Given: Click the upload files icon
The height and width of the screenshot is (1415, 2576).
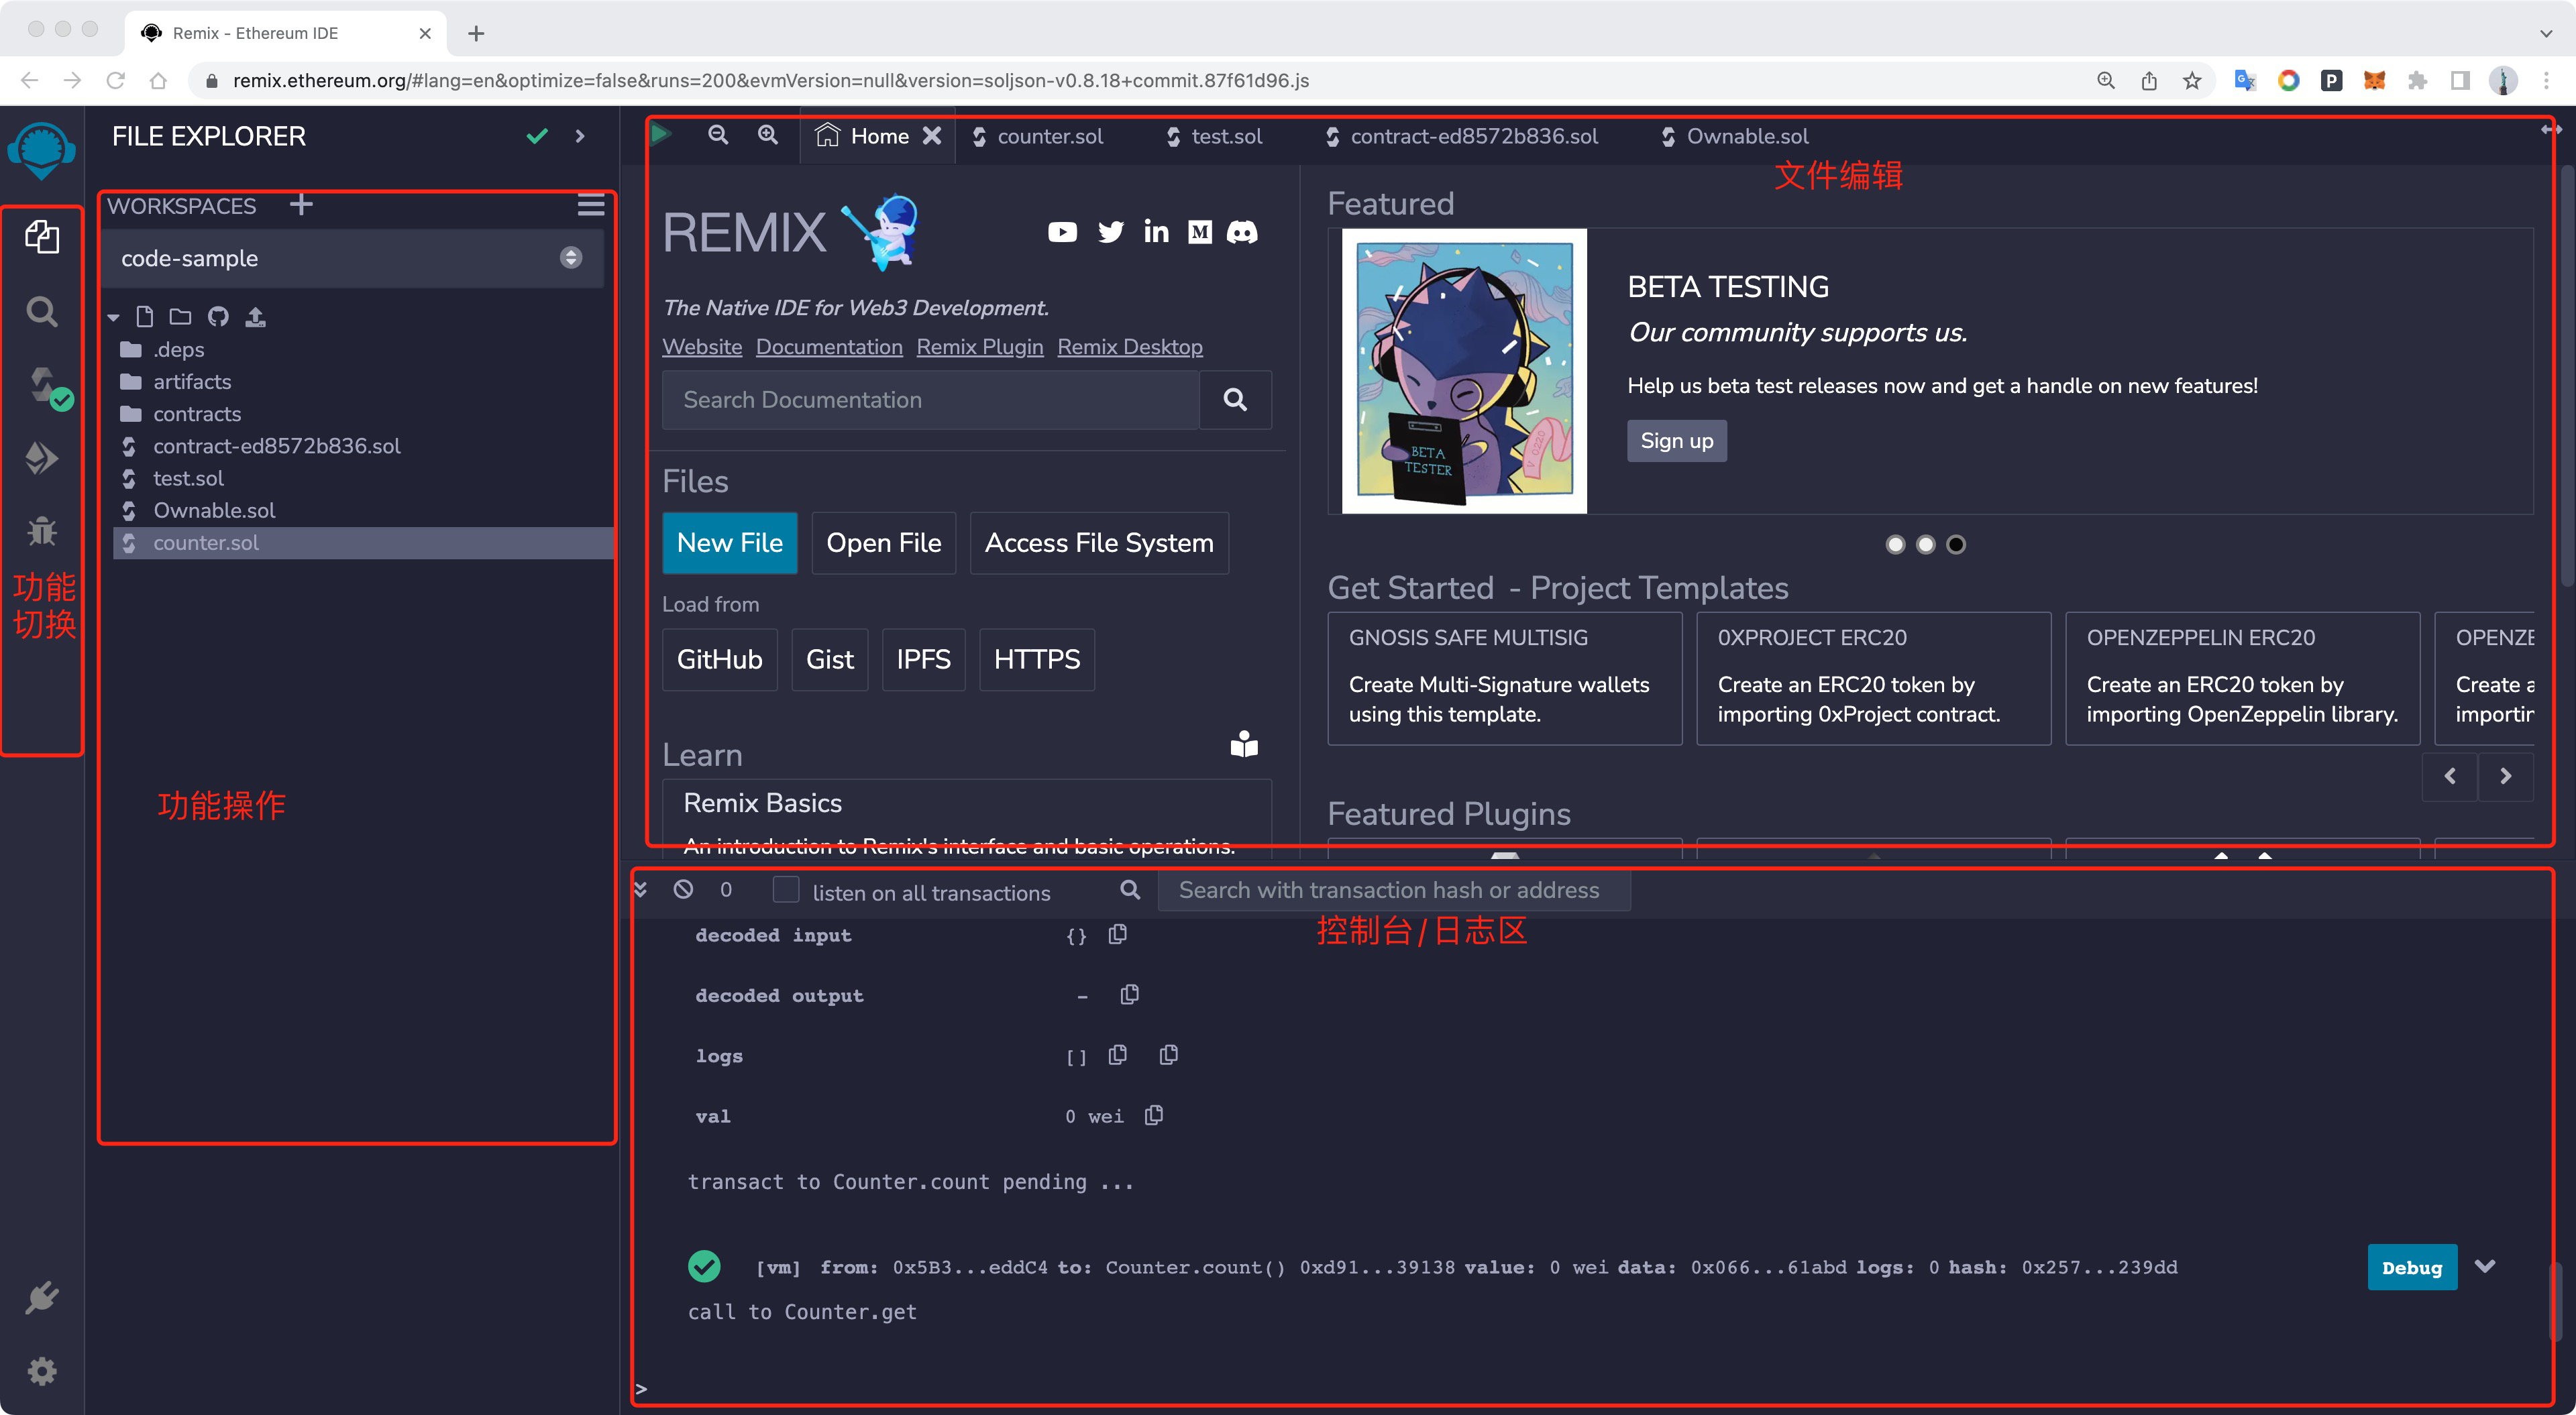Looking at the screenshot, I should (x=256, y=317).
